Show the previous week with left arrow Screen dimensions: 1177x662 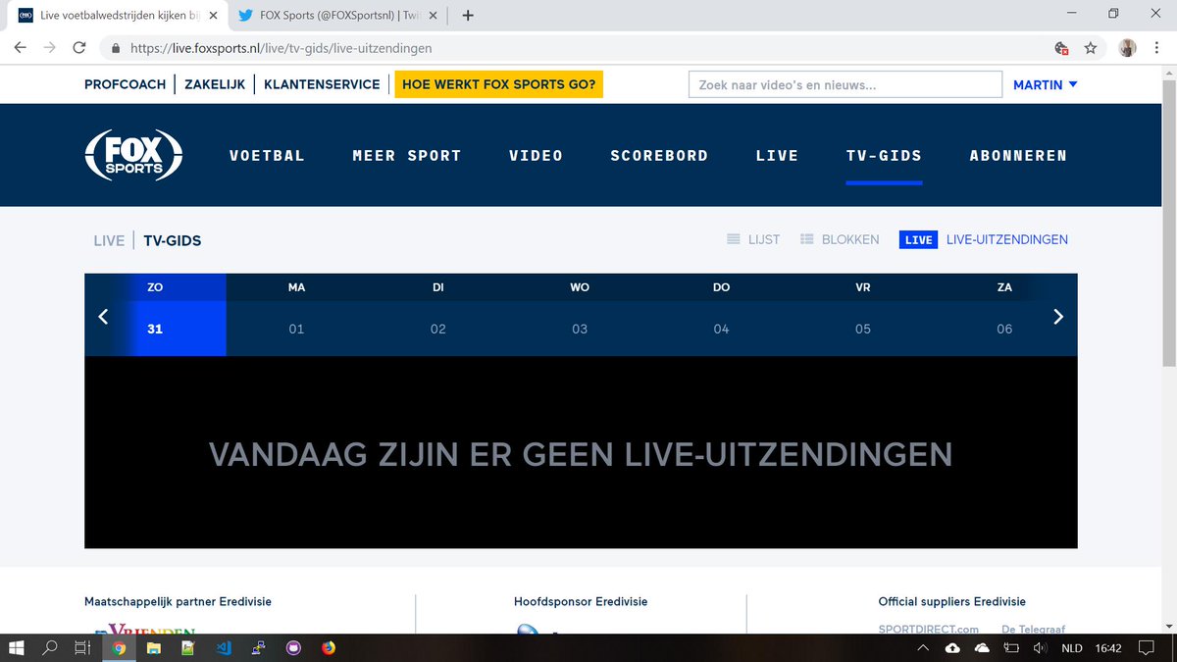point(103,316)
